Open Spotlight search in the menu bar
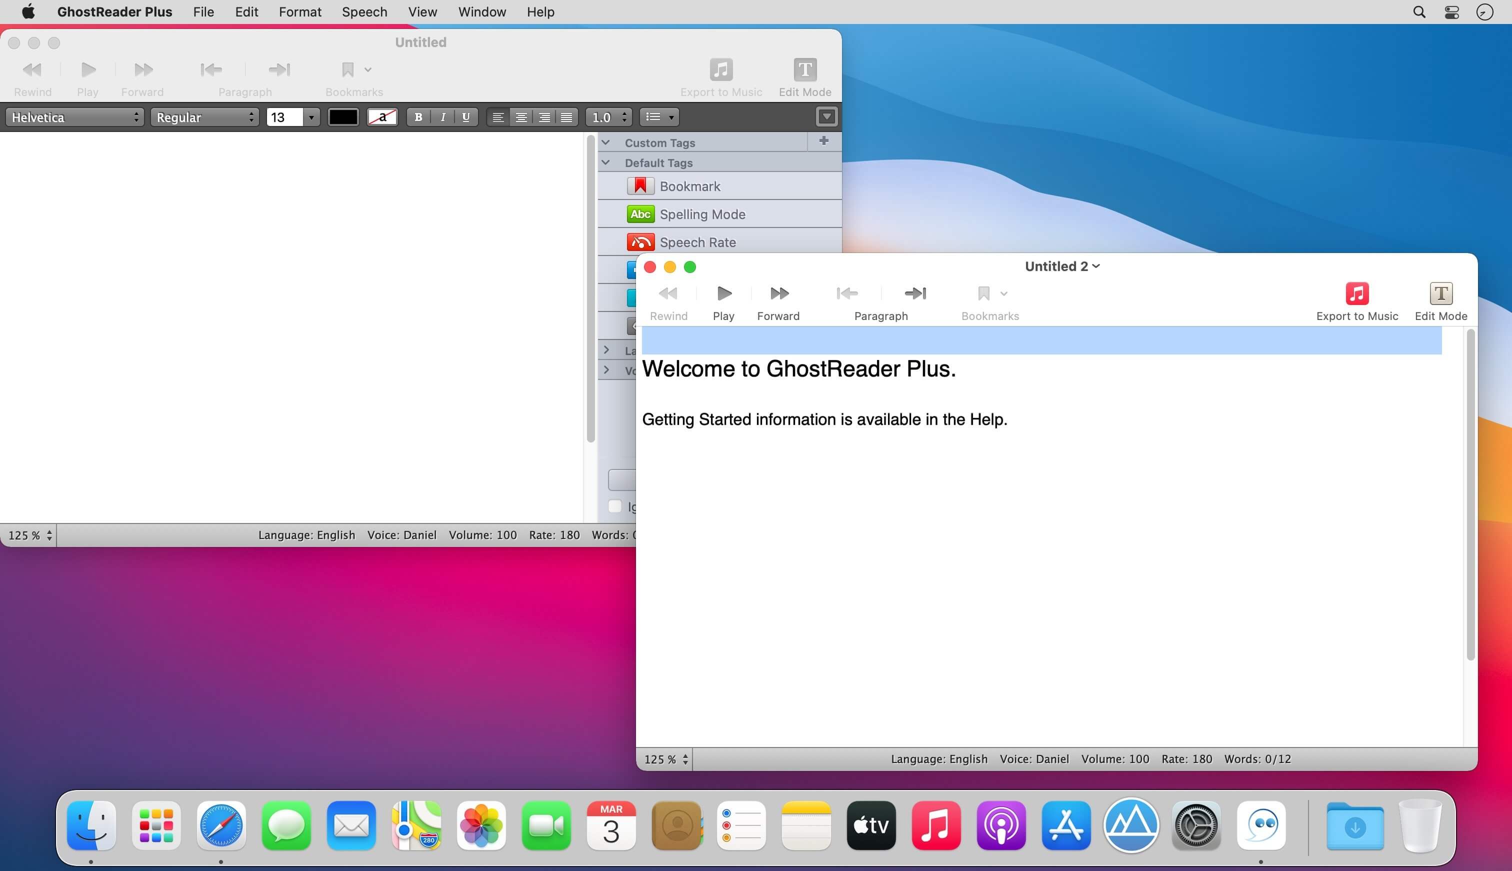 tap(1419, 12)
